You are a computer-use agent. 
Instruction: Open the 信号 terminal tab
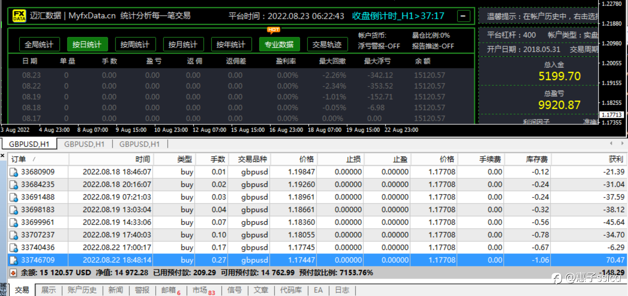[x=234, y=290]
